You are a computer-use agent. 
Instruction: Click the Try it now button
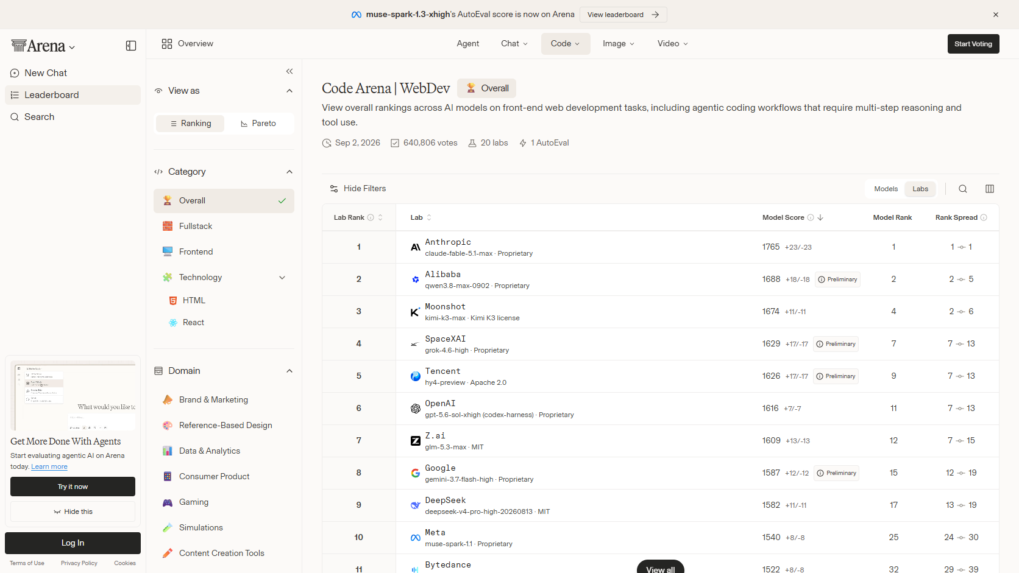[x=73, y=487]
